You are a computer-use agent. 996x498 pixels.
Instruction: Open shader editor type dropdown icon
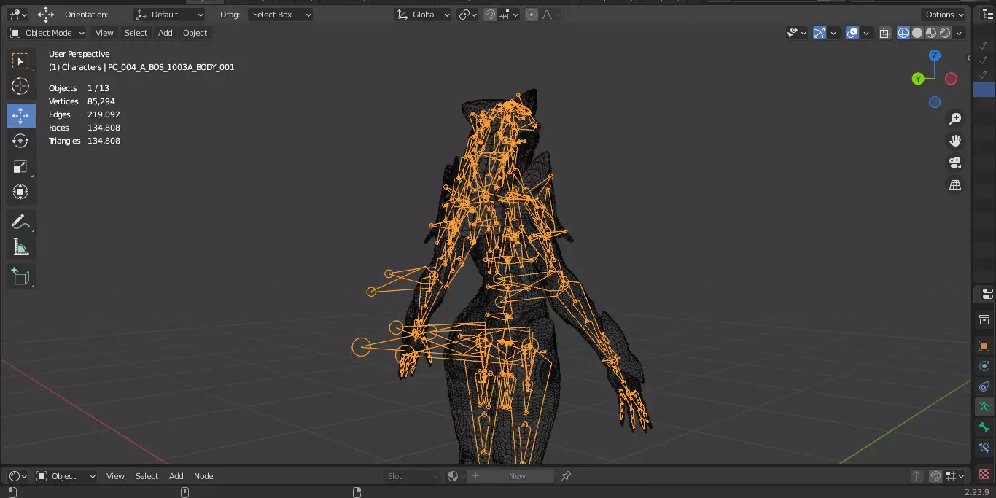pos(17,476)
